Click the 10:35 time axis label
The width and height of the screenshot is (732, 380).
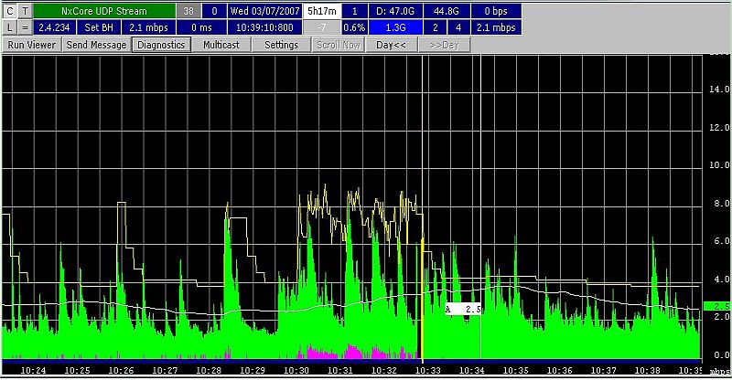point(516,370)
